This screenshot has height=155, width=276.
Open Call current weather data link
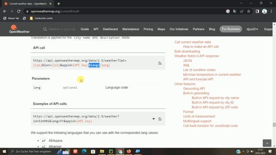(193, 42)
